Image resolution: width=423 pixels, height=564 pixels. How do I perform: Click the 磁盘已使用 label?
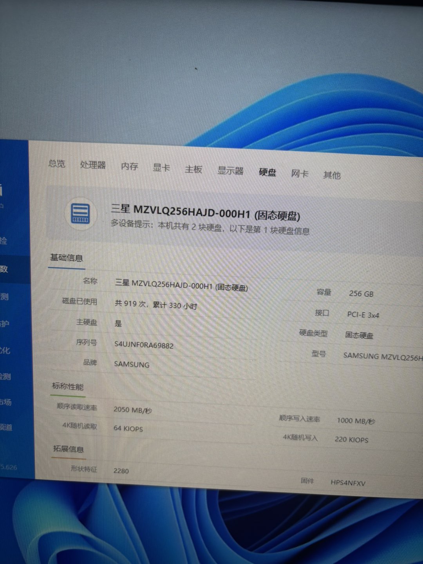point(80,301)
